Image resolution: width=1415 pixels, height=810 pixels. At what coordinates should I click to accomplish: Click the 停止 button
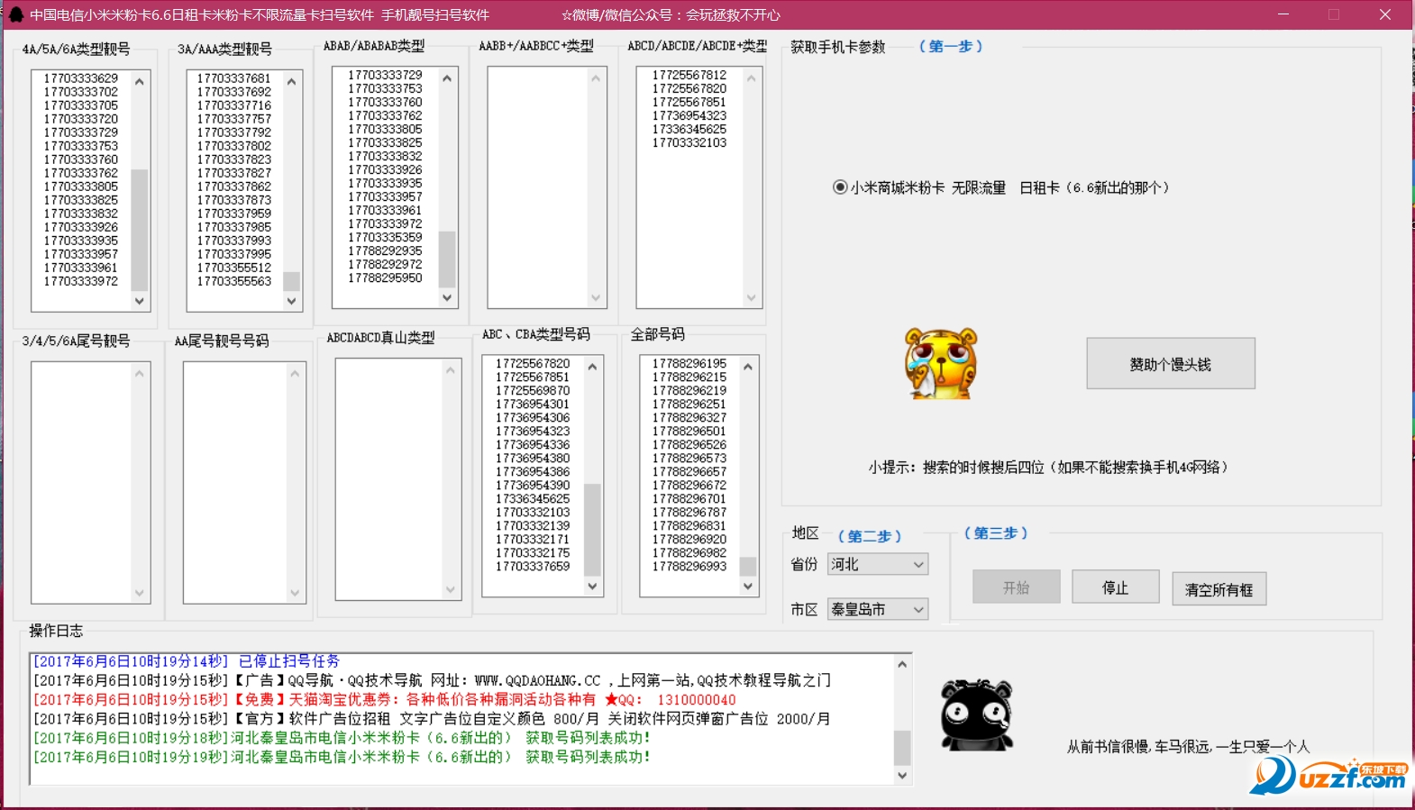(x=1115, y=587)
